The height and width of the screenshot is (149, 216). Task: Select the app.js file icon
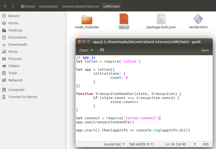(x=124, y=19)
